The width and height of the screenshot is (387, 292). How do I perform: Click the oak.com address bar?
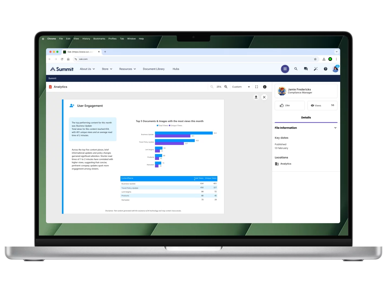pos(189,59)
